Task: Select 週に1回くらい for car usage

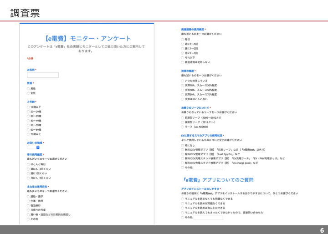Action: click(28, 173)
